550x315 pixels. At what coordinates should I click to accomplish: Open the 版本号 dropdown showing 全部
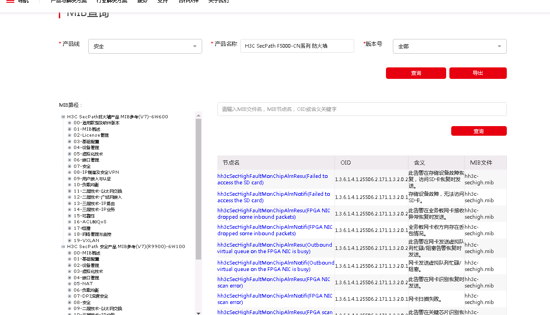point(450,46)
